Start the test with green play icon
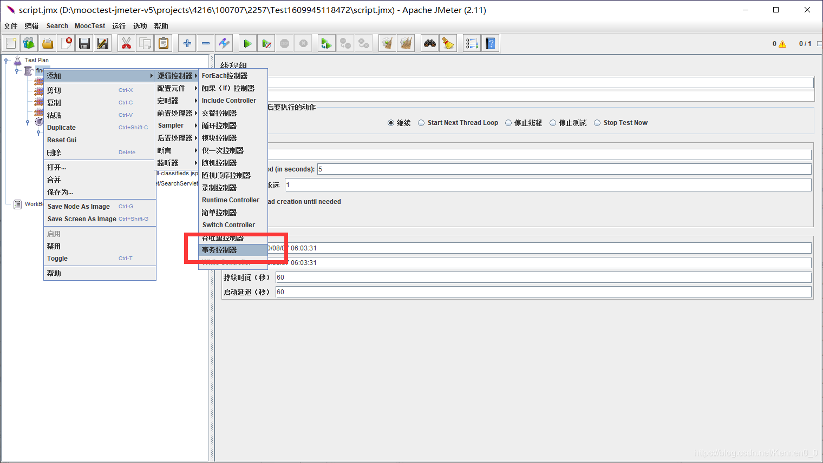The width and height of the screenshot is (823, 463). [247, 43]
